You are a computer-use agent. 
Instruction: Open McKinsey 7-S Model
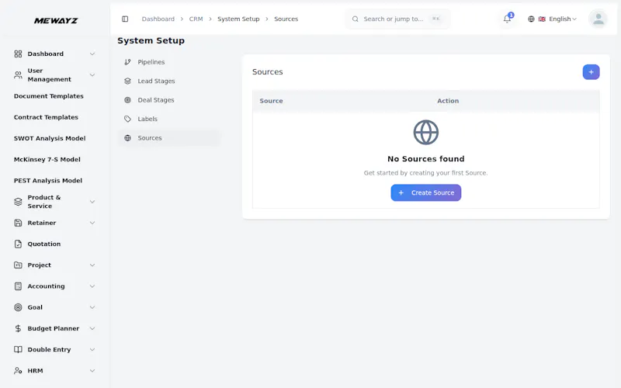coord(47,160)
